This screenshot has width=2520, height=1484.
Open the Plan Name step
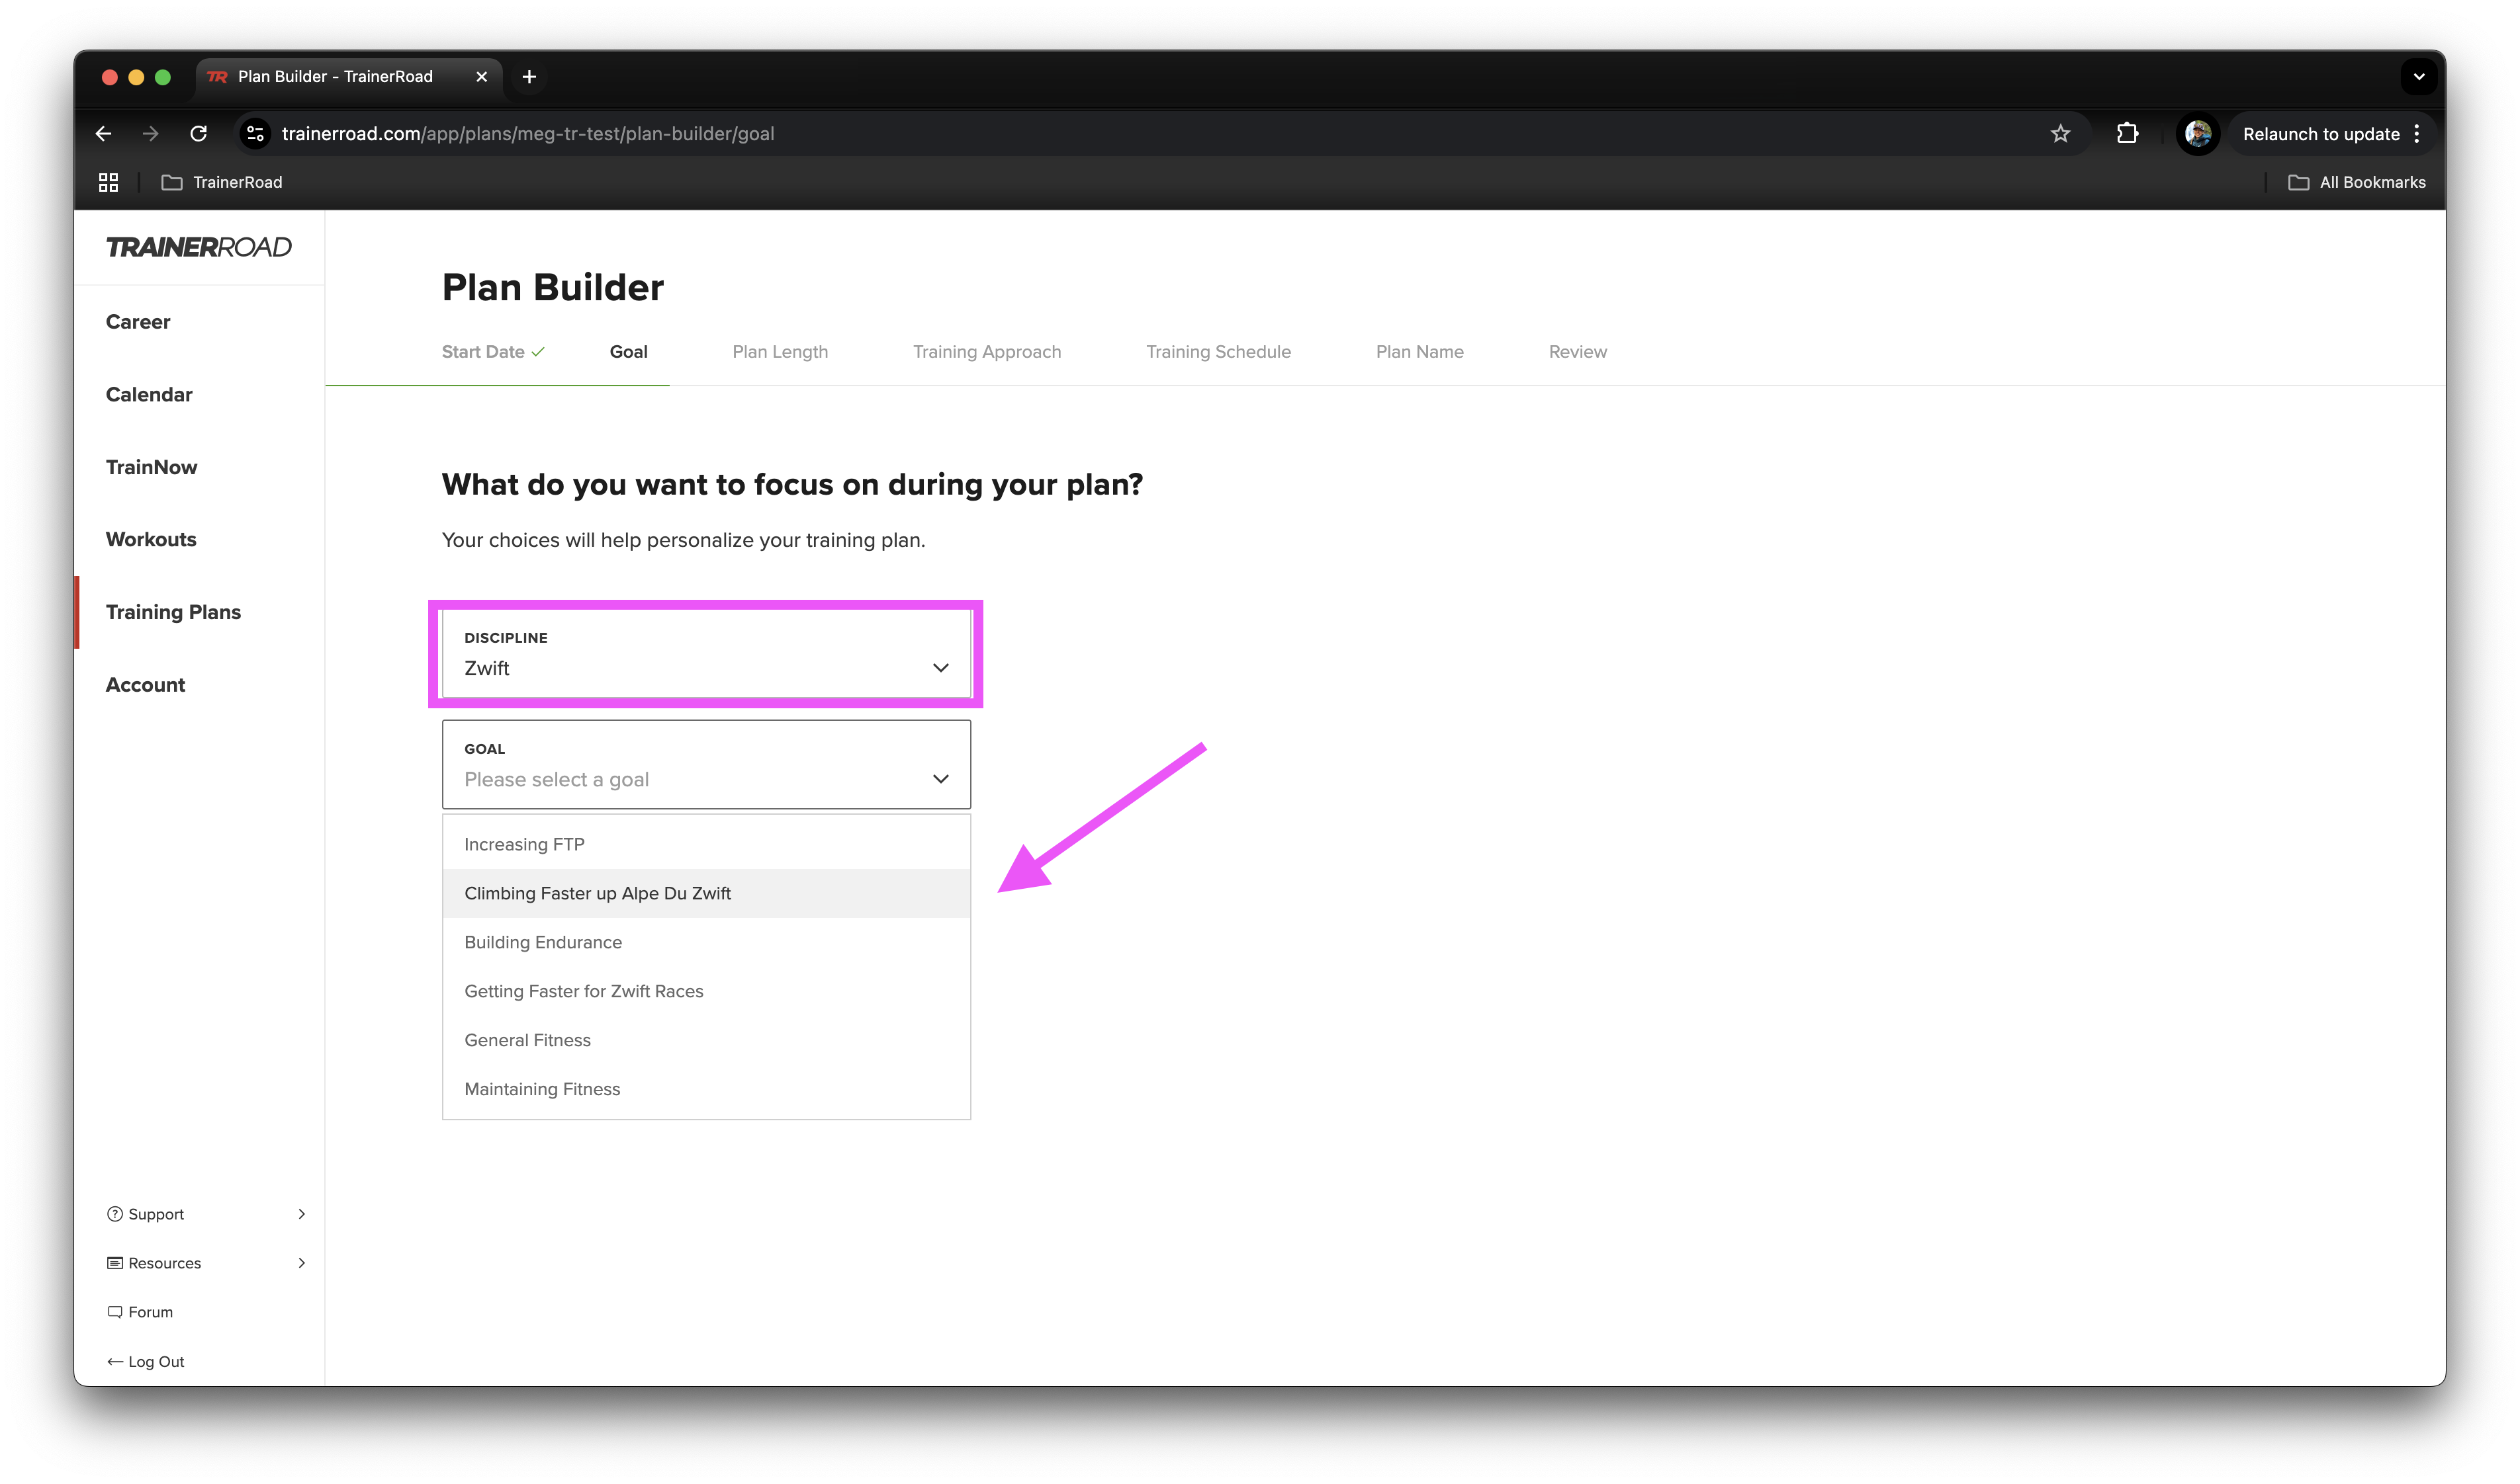coord(1419,352)
